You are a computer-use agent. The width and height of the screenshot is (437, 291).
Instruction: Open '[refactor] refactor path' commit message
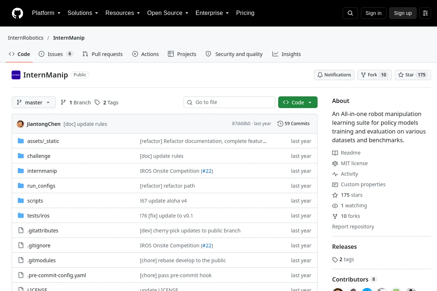(167, 186)
